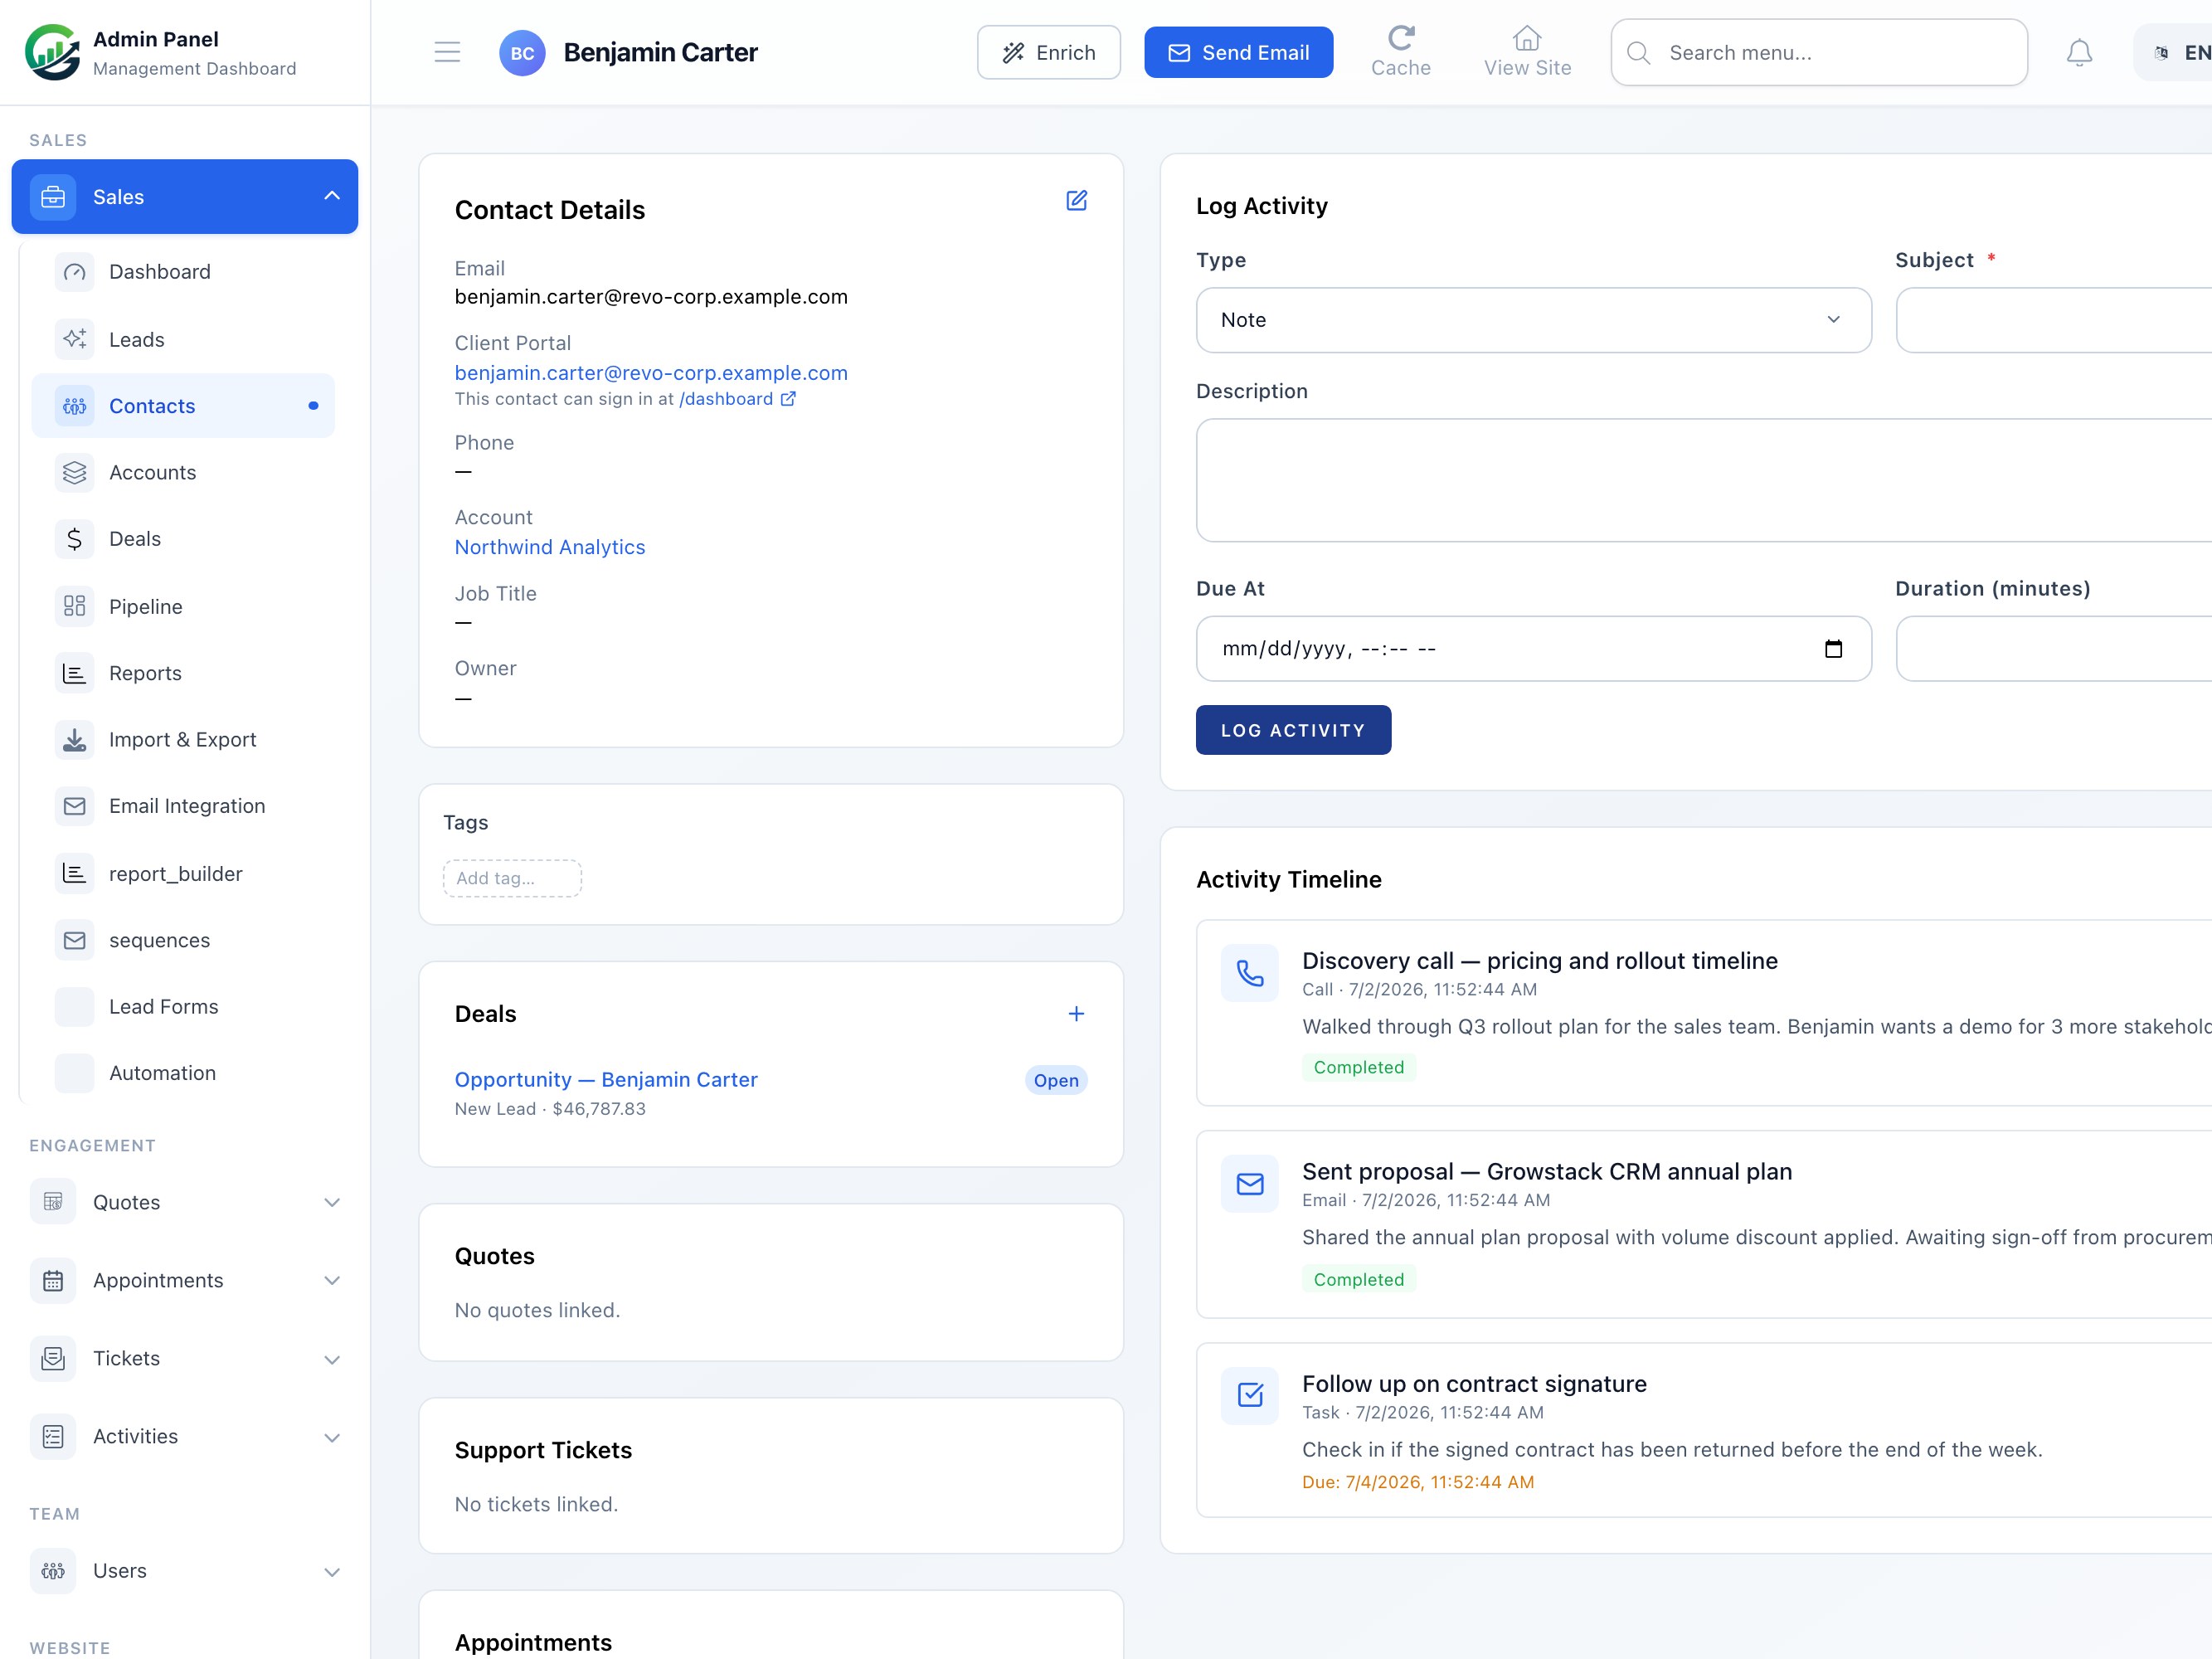Click the Discovery call phone icon

click(x=1249, y=972)
